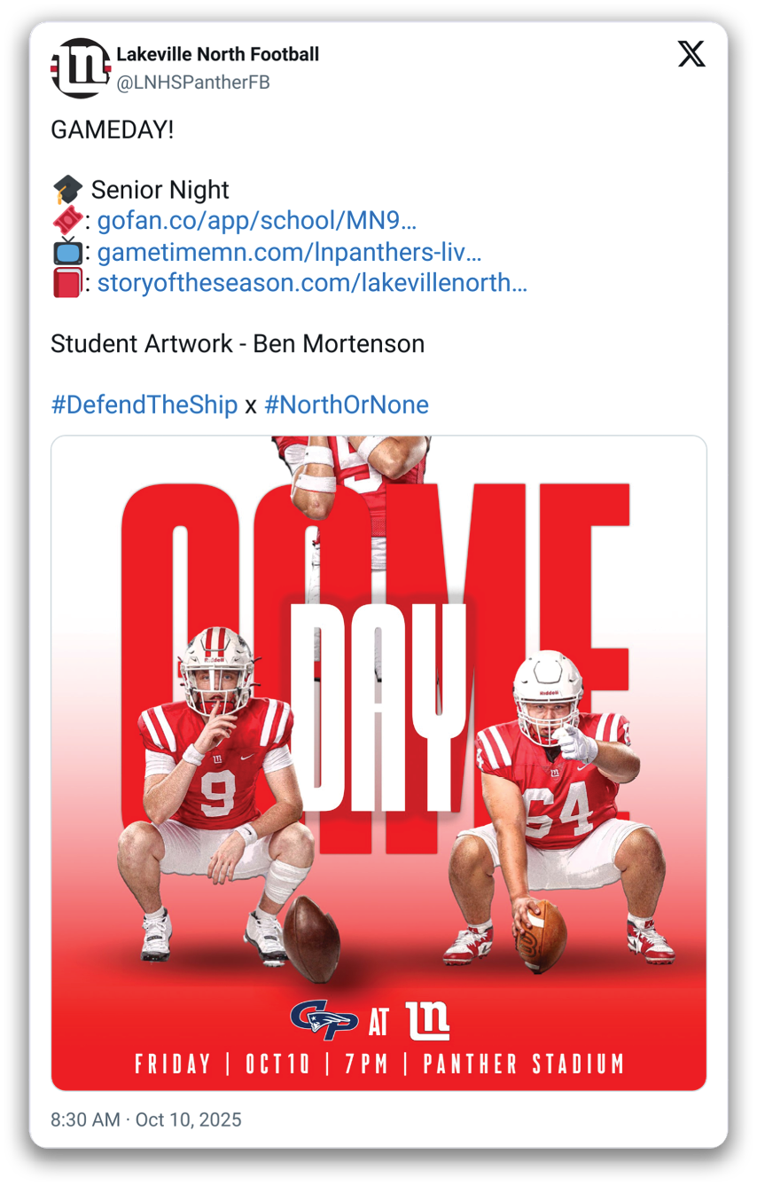Click the @LNHSPantherFB handle

point(193,82)
